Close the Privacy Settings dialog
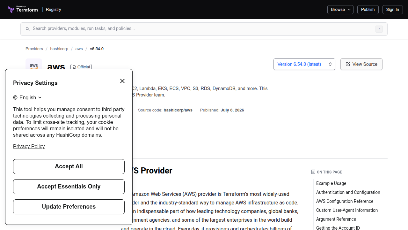The image size is (408, 230). (x=122, y=81)
